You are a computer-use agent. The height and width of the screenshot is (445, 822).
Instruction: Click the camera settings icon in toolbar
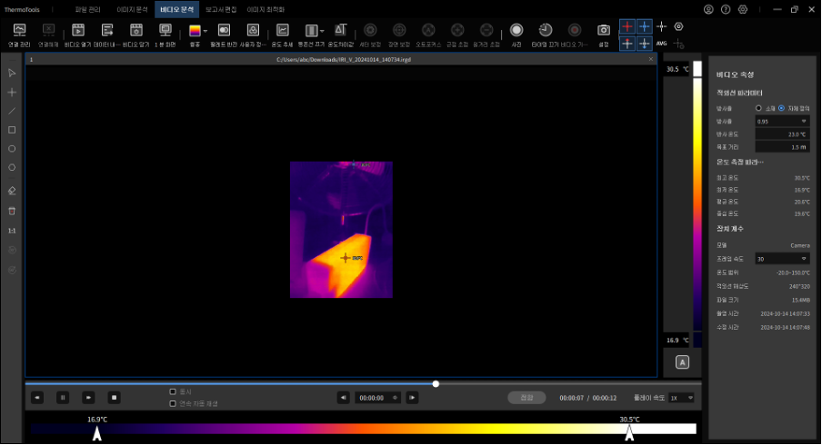pyautogui.click(x=602, y=31)
